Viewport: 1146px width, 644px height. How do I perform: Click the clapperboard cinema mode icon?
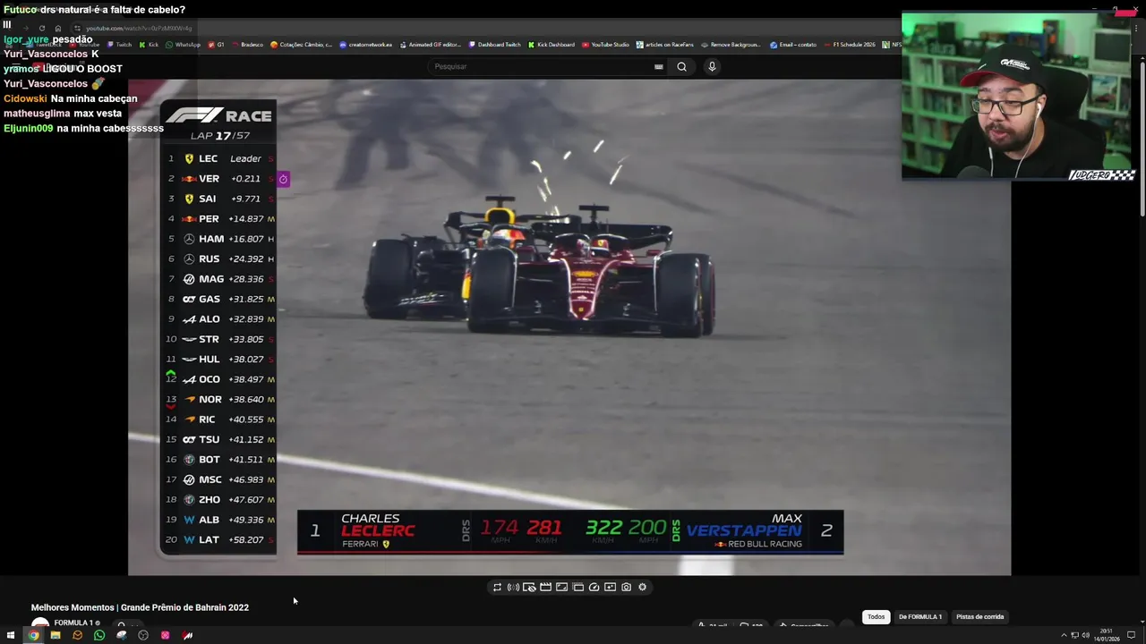[545, 588]
